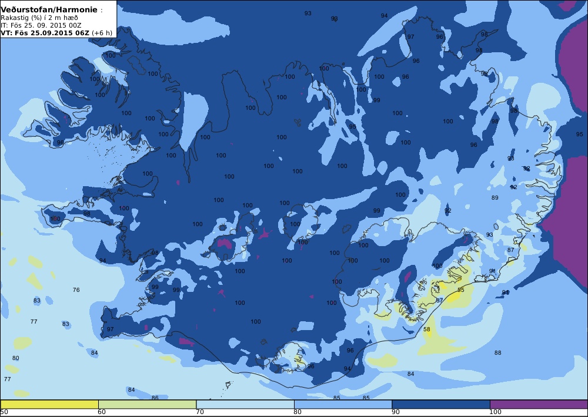This screenshot has height=417, width=588.
Task: Click the legend scale label 90
Action: click(x=396, y=412)
